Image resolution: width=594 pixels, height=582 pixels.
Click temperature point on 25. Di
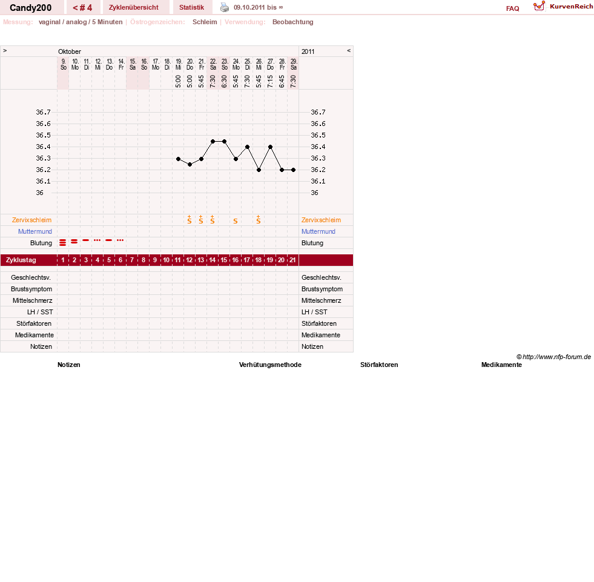(x=248, y=147)
